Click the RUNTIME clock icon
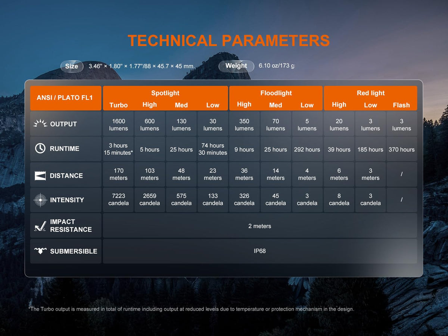 click(40, 148)
